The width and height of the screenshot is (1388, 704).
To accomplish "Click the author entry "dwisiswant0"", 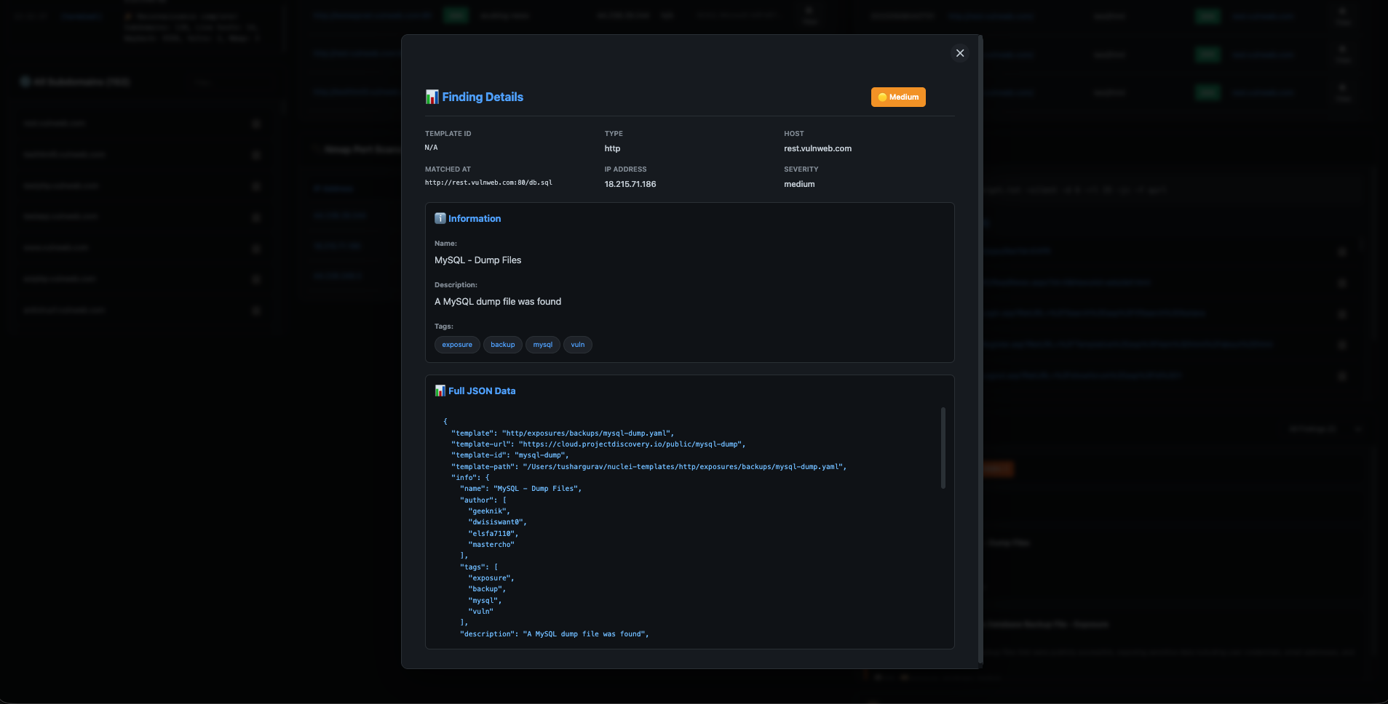I will [x=497, y=522].
